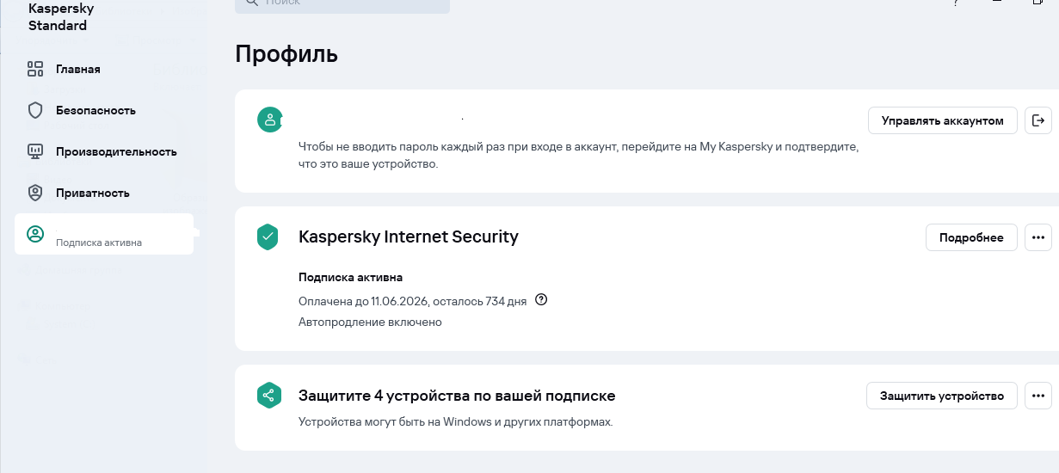Click the question mark icon near subscription date
The width and height of the screenshot is (1059, 473).
[541, 300]
